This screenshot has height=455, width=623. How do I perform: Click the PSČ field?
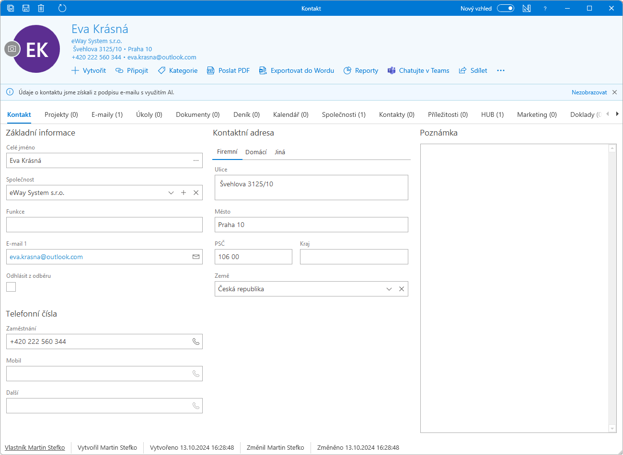point(254,257)
